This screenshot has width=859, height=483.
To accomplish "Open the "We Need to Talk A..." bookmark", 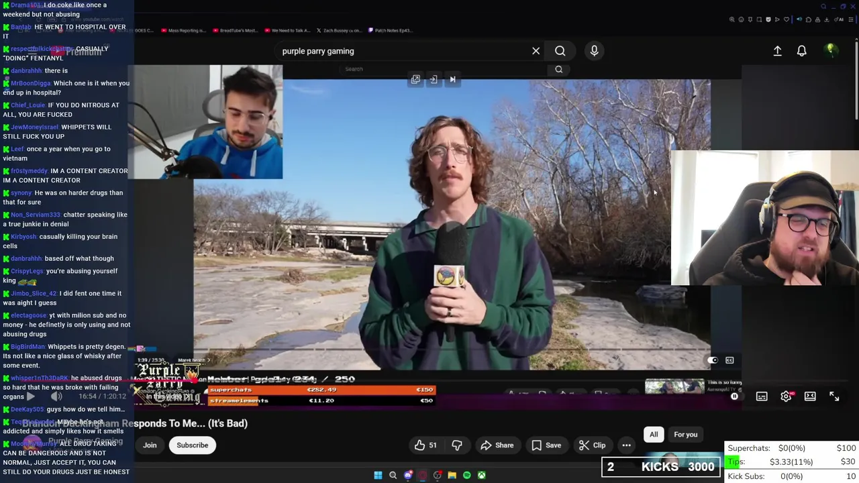I will coord(288,30).
